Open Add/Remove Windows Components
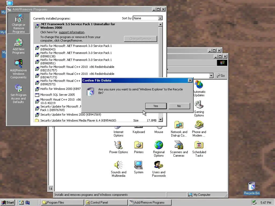The height and width of the screenshot is (206, 275). [19, 69]
